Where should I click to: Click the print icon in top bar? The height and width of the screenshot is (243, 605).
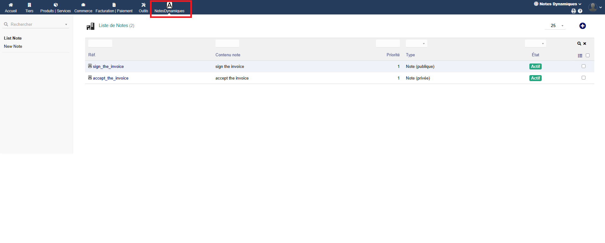[573, 11]
